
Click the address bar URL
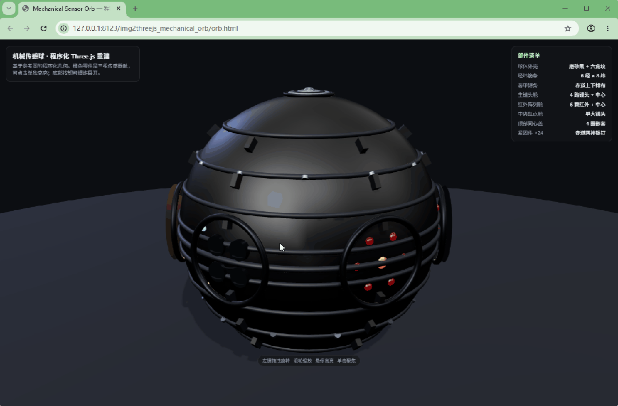(155, 29)
